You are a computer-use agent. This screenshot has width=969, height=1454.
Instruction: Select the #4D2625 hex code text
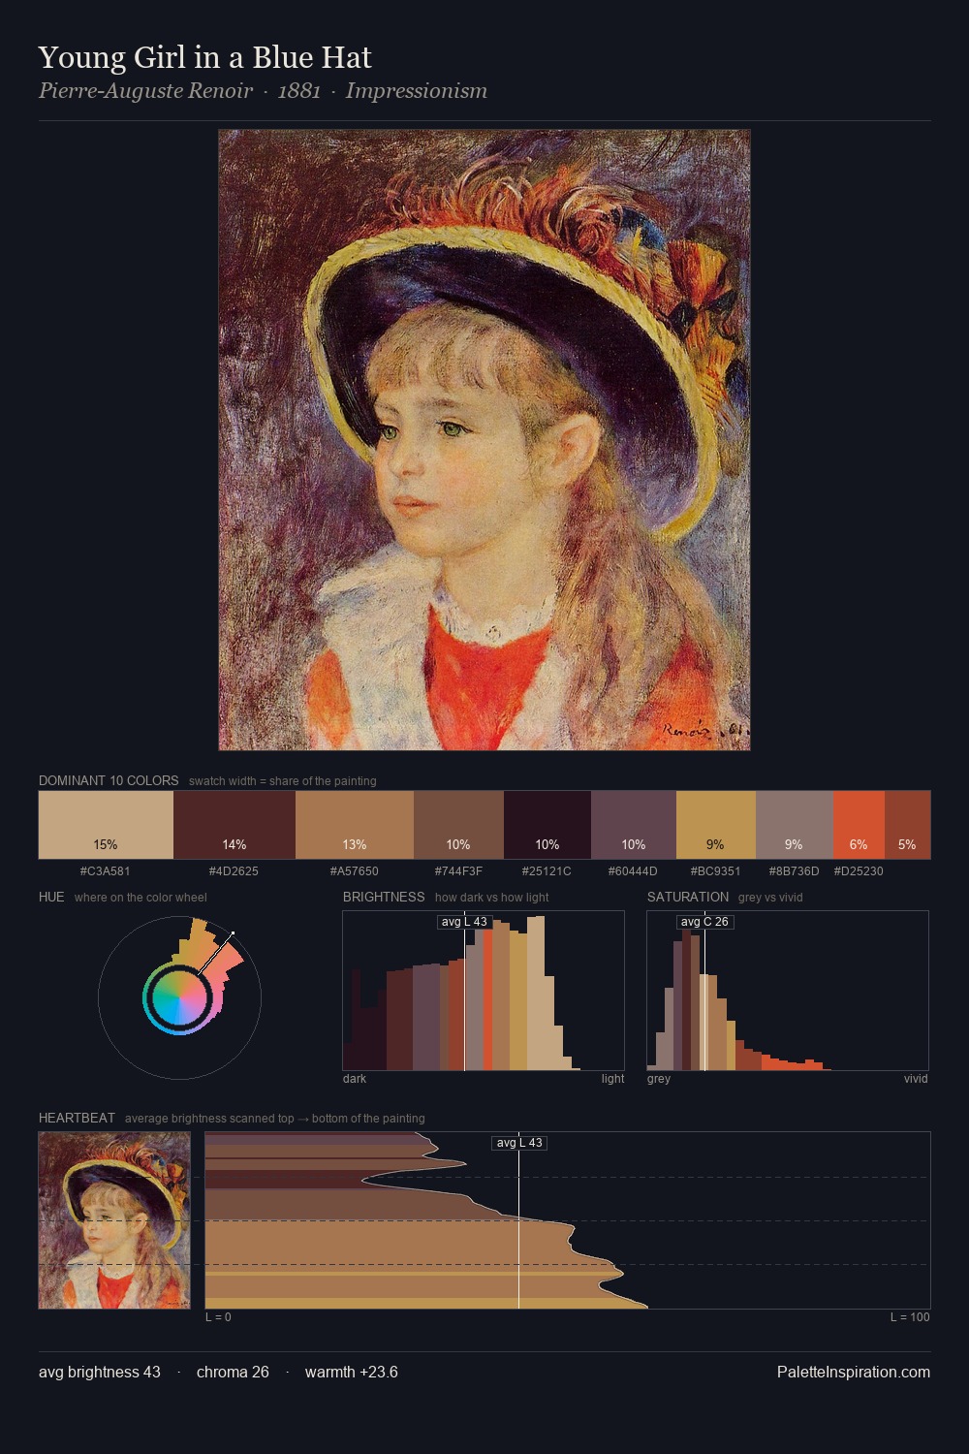click(234, 871)
